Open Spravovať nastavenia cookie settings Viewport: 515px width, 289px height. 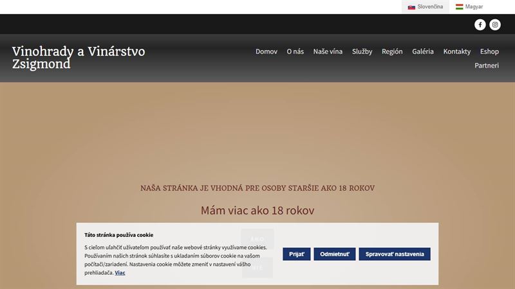[x=395, y=254]
